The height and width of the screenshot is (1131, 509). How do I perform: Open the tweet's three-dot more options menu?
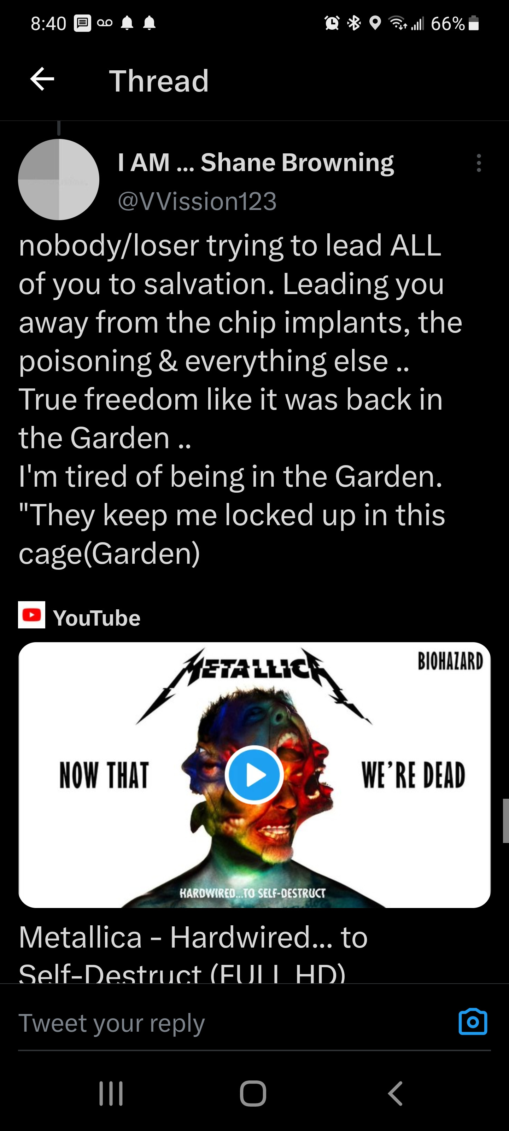click(479, 163)
